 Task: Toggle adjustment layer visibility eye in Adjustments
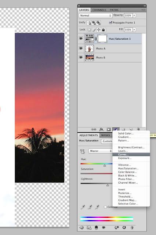[x=104, y=228]
